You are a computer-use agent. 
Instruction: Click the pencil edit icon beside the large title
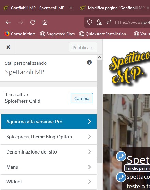[121, 156]
